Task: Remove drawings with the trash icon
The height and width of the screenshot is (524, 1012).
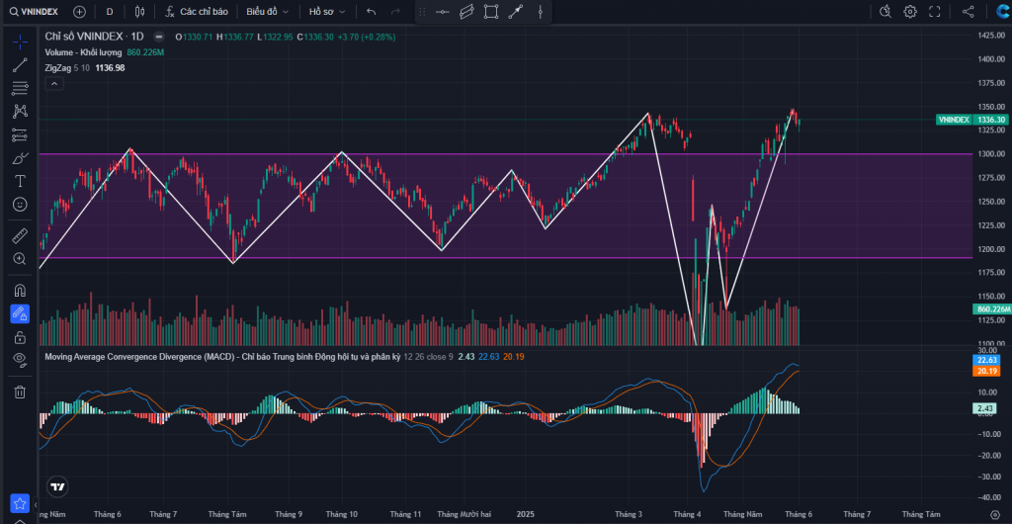Action: coord(20,392)
